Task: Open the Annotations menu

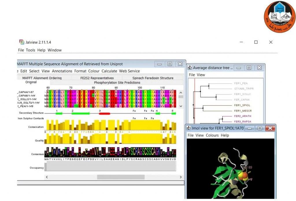Action: 62,71
